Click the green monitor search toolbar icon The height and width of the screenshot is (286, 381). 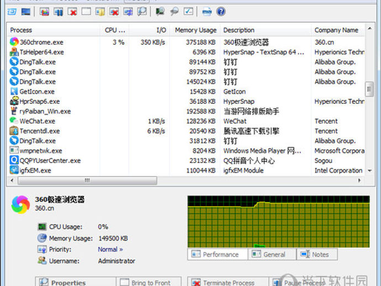point(160,12)
